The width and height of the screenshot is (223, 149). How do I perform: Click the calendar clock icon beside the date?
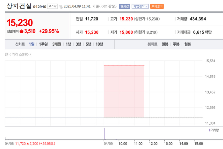(x=61, y=7)
